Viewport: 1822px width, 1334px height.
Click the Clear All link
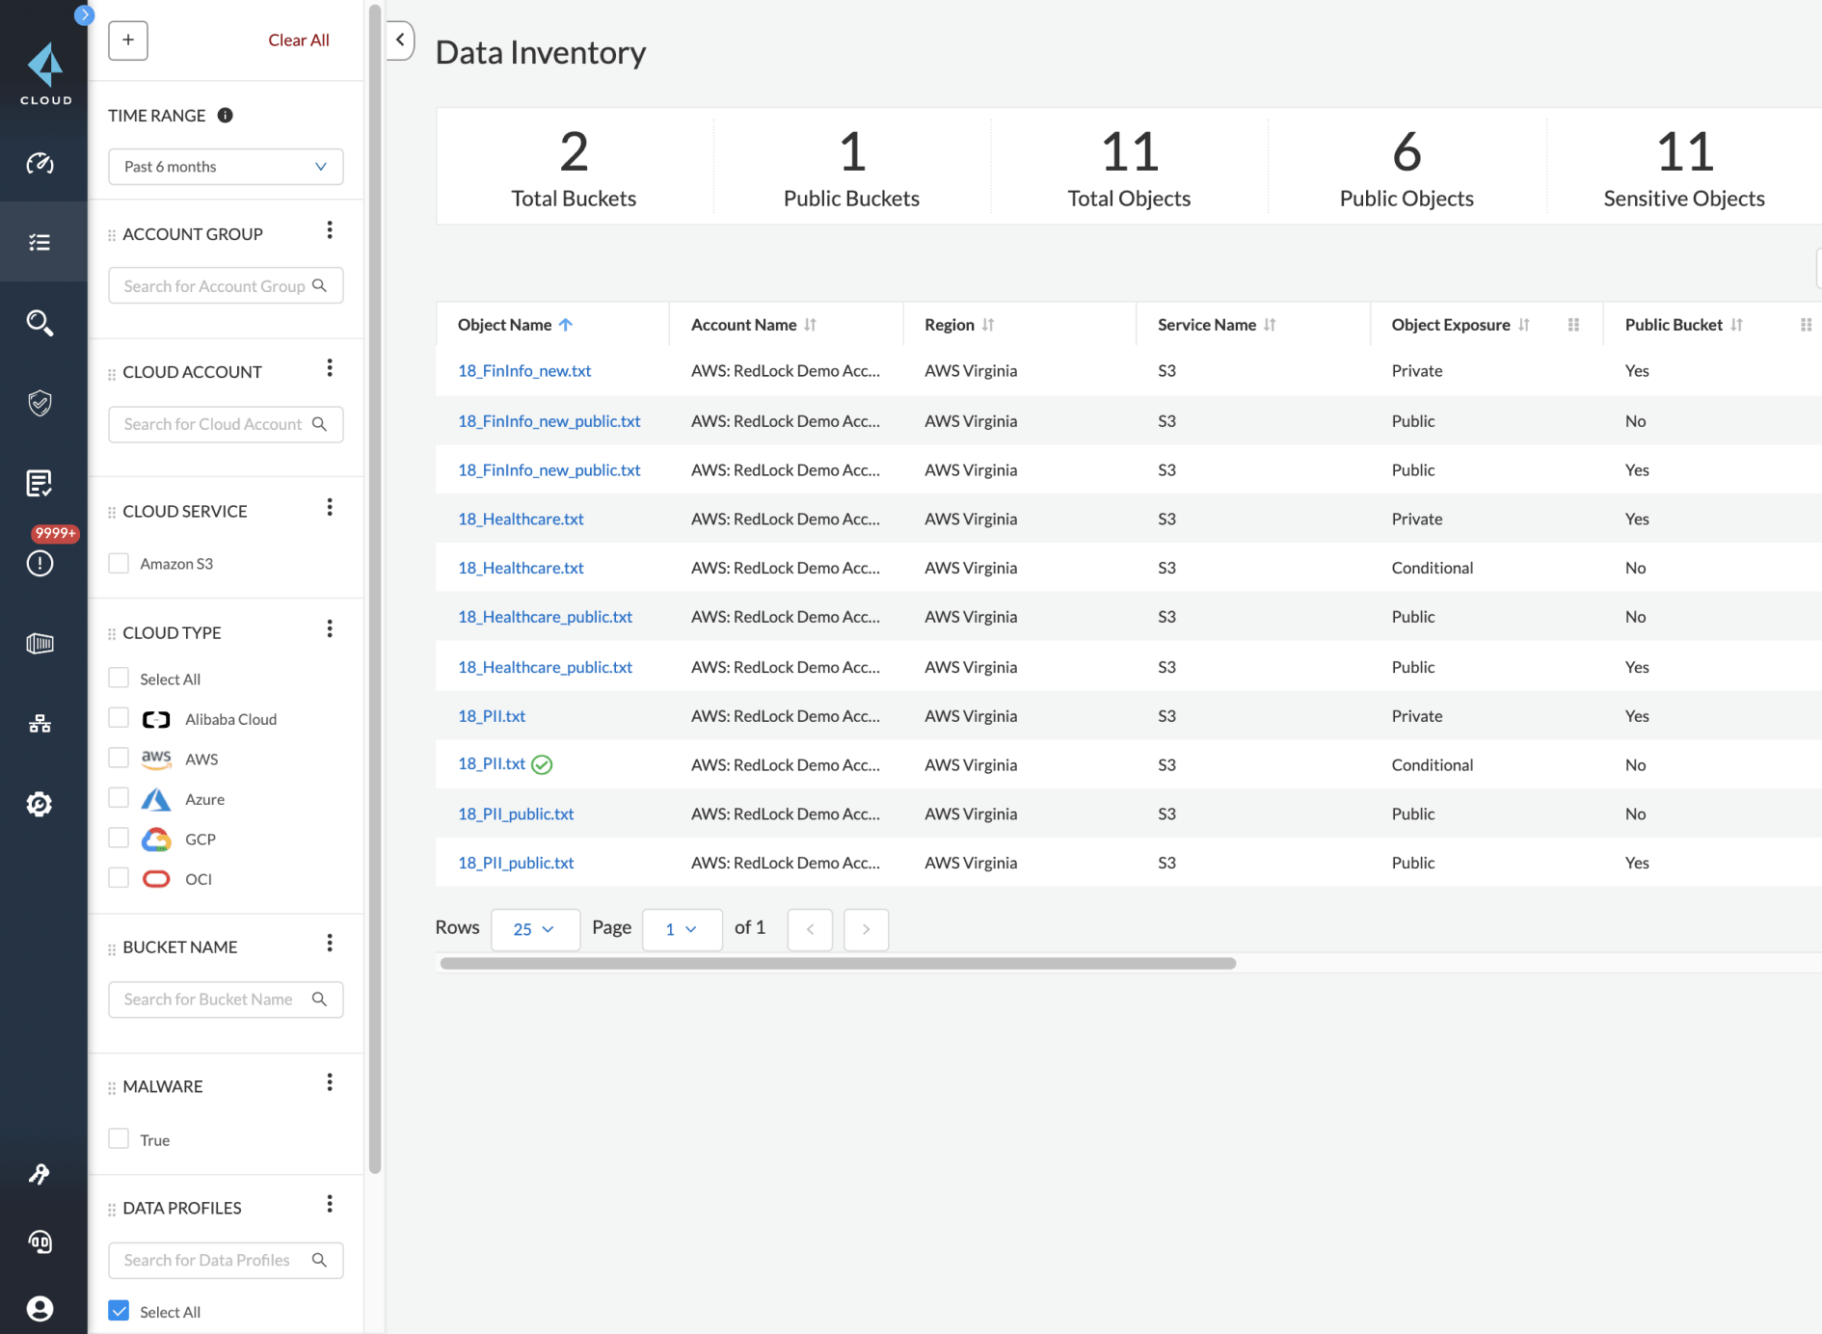298,40
